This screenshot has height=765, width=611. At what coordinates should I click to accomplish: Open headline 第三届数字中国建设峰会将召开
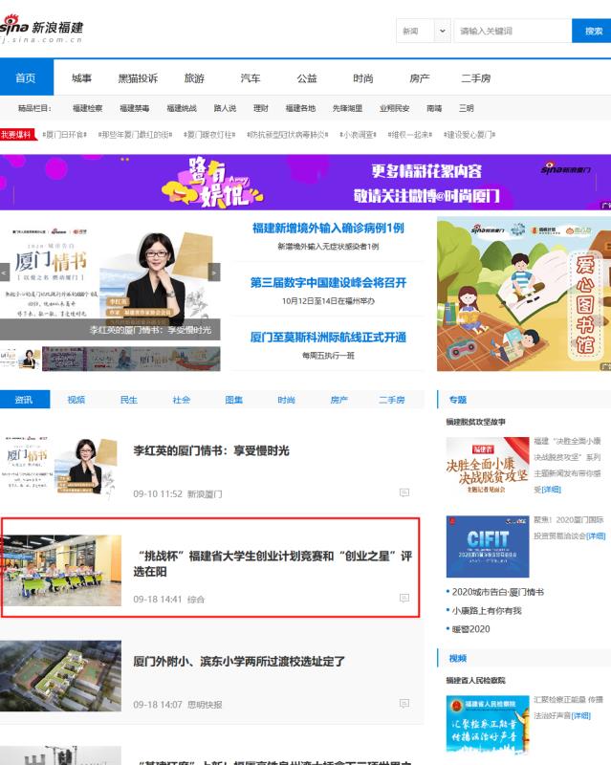point(328,283)
